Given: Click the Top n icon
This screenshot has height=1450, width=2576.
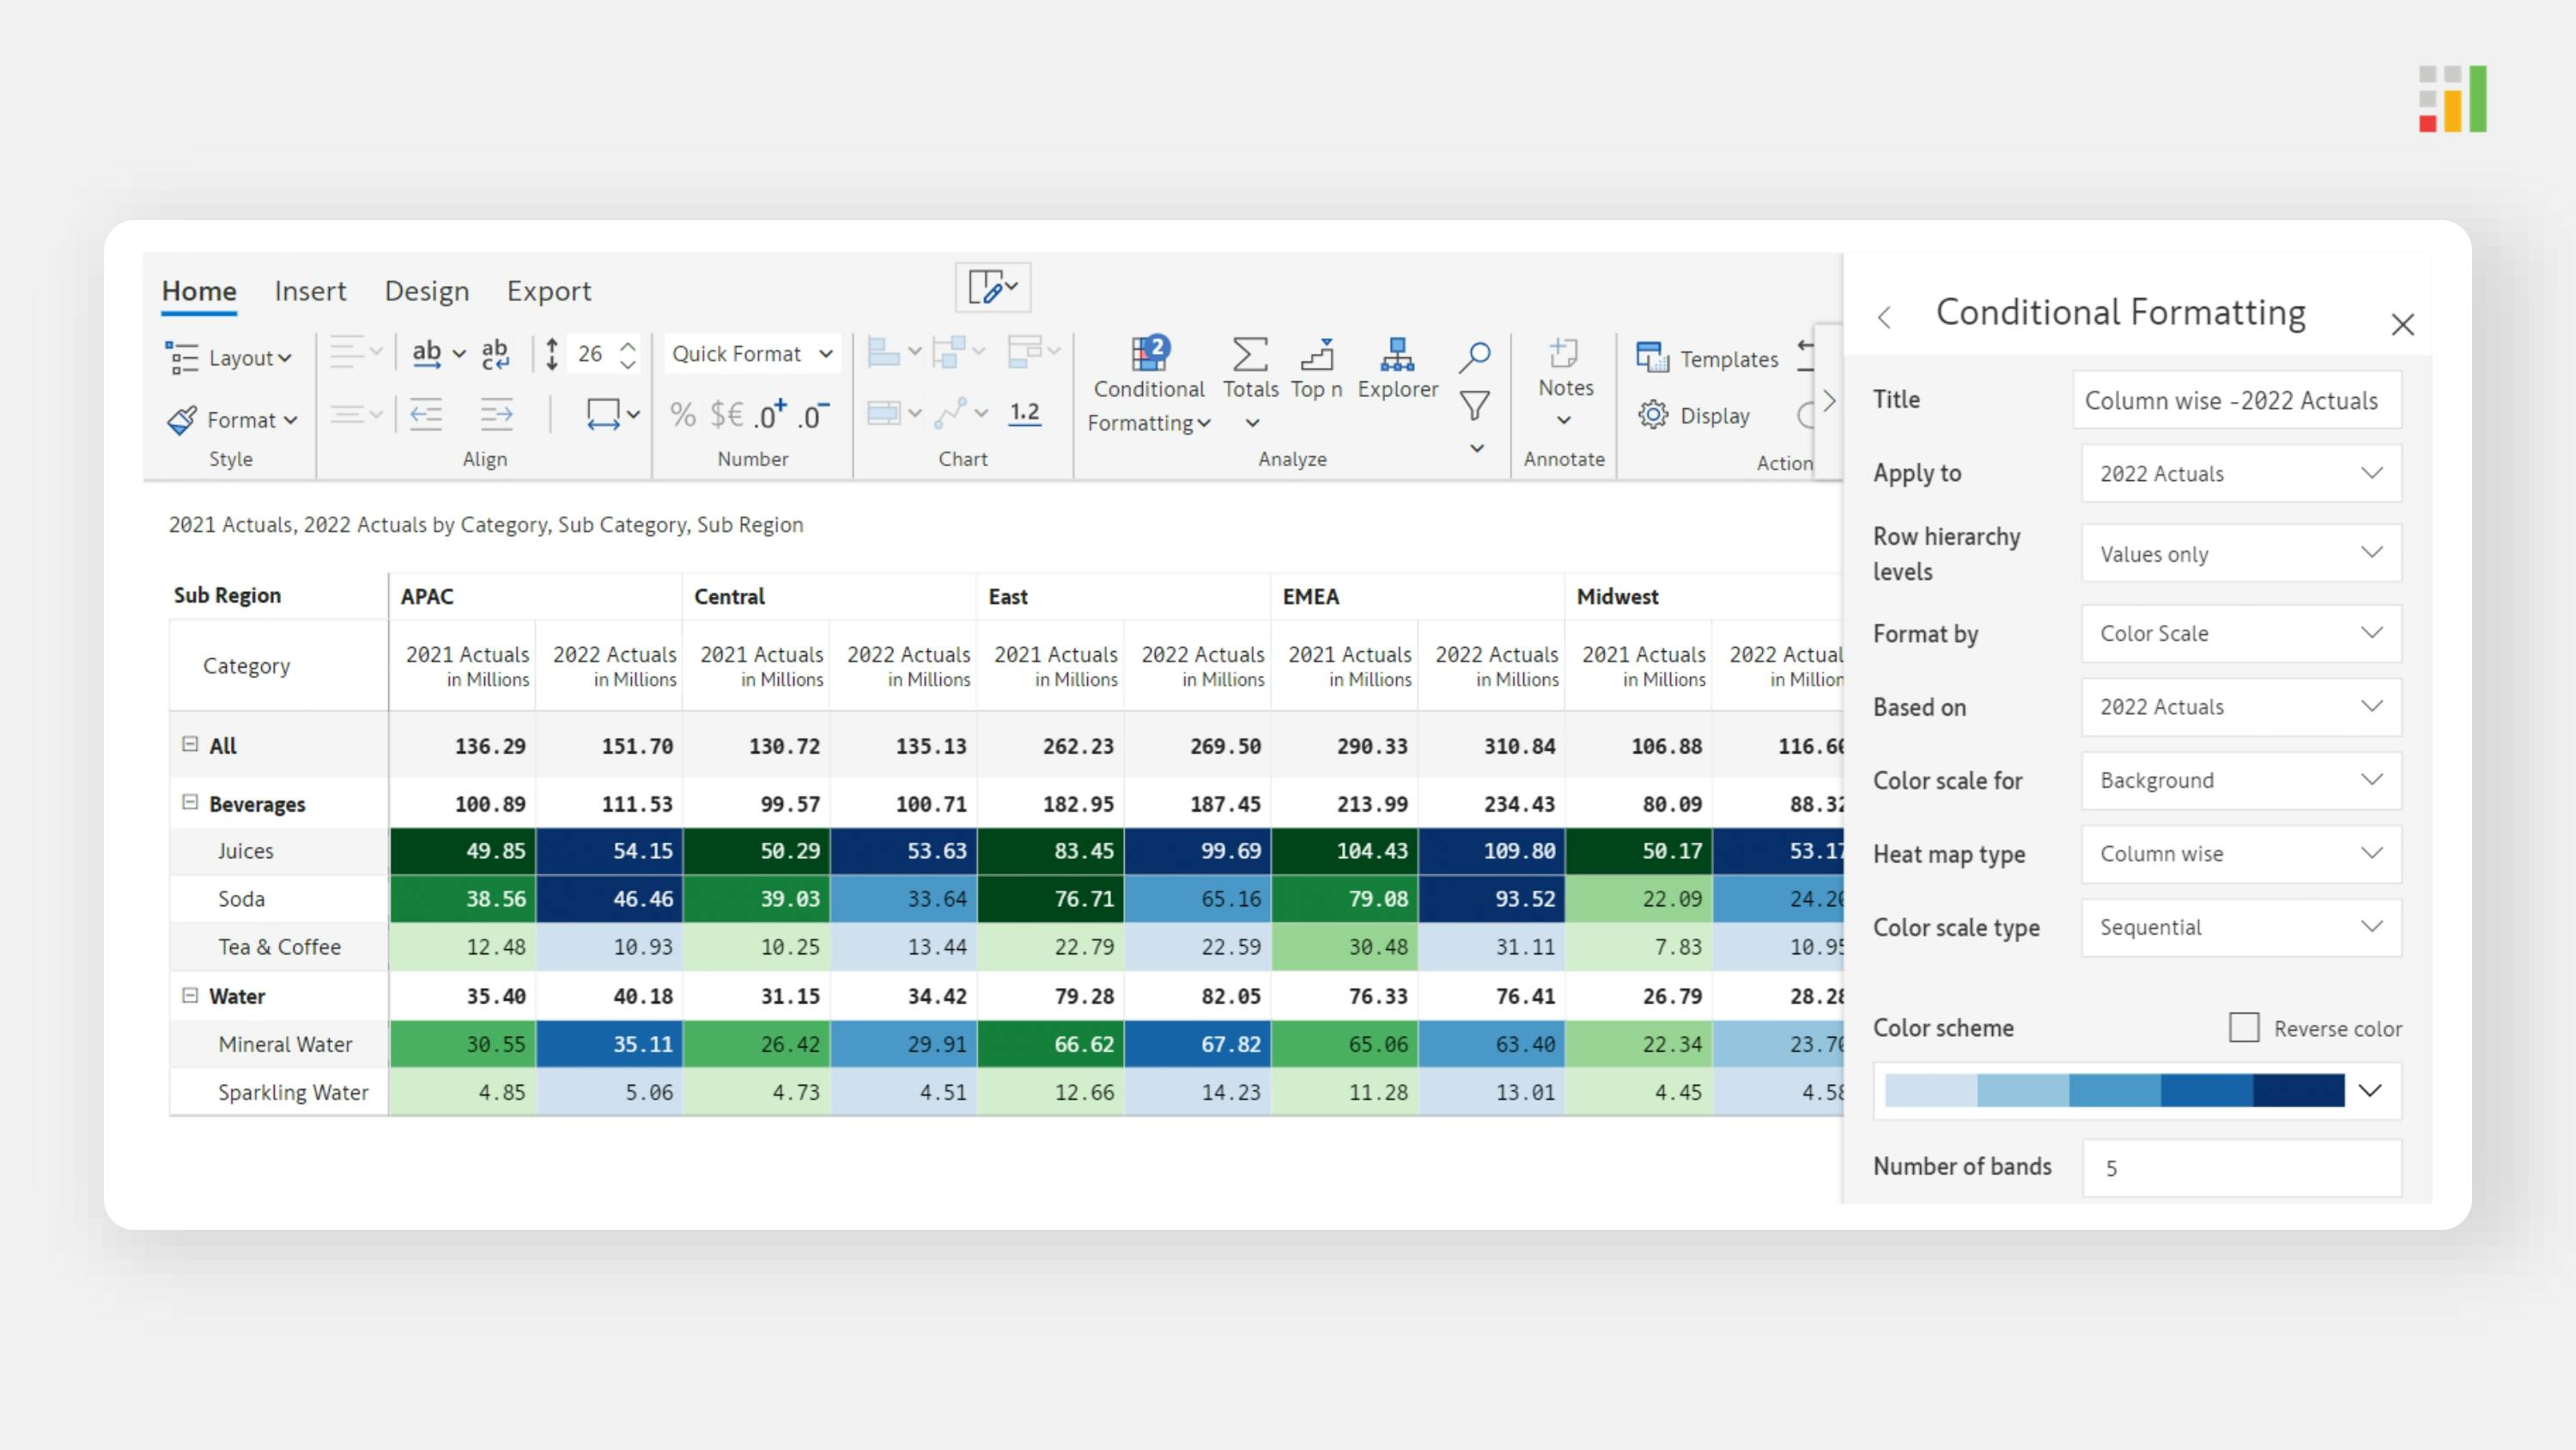Looking at the screenshot, I should pos(1316,356).
